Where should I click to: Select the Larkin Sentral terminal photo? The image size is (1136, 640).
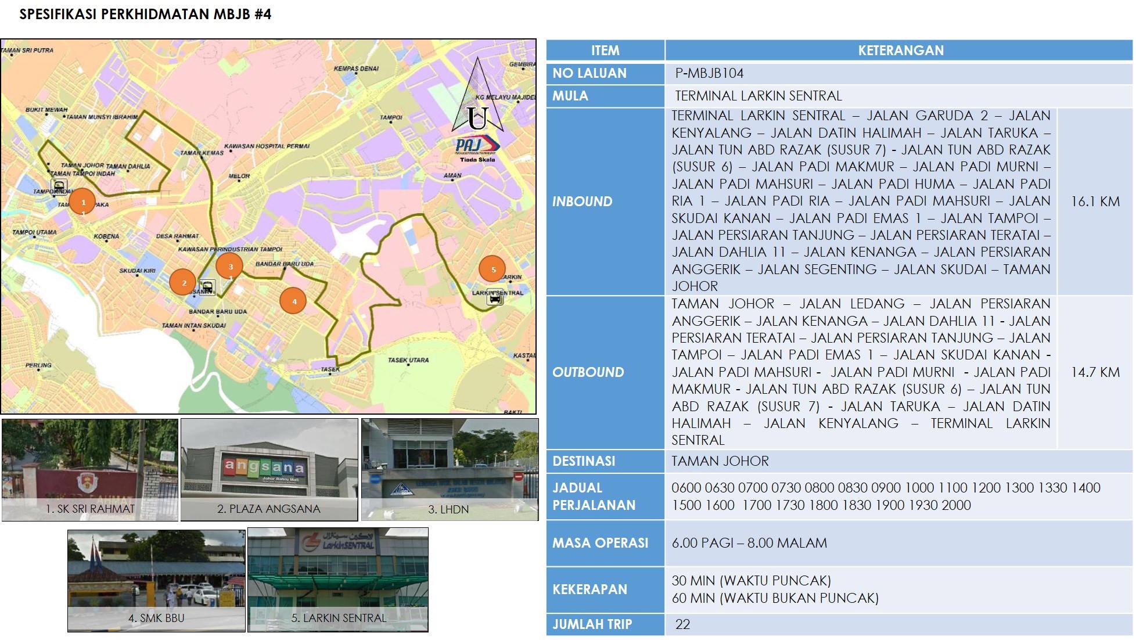338,579
